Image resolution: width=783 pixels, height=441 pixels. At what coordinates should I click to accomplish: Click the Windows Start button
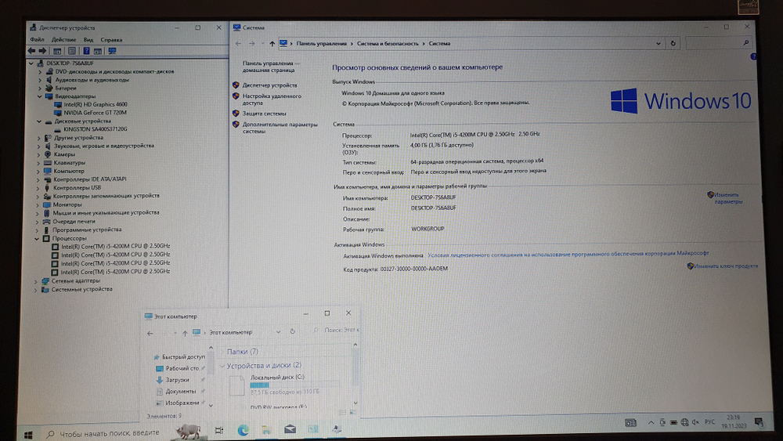[x=28, y=435]
